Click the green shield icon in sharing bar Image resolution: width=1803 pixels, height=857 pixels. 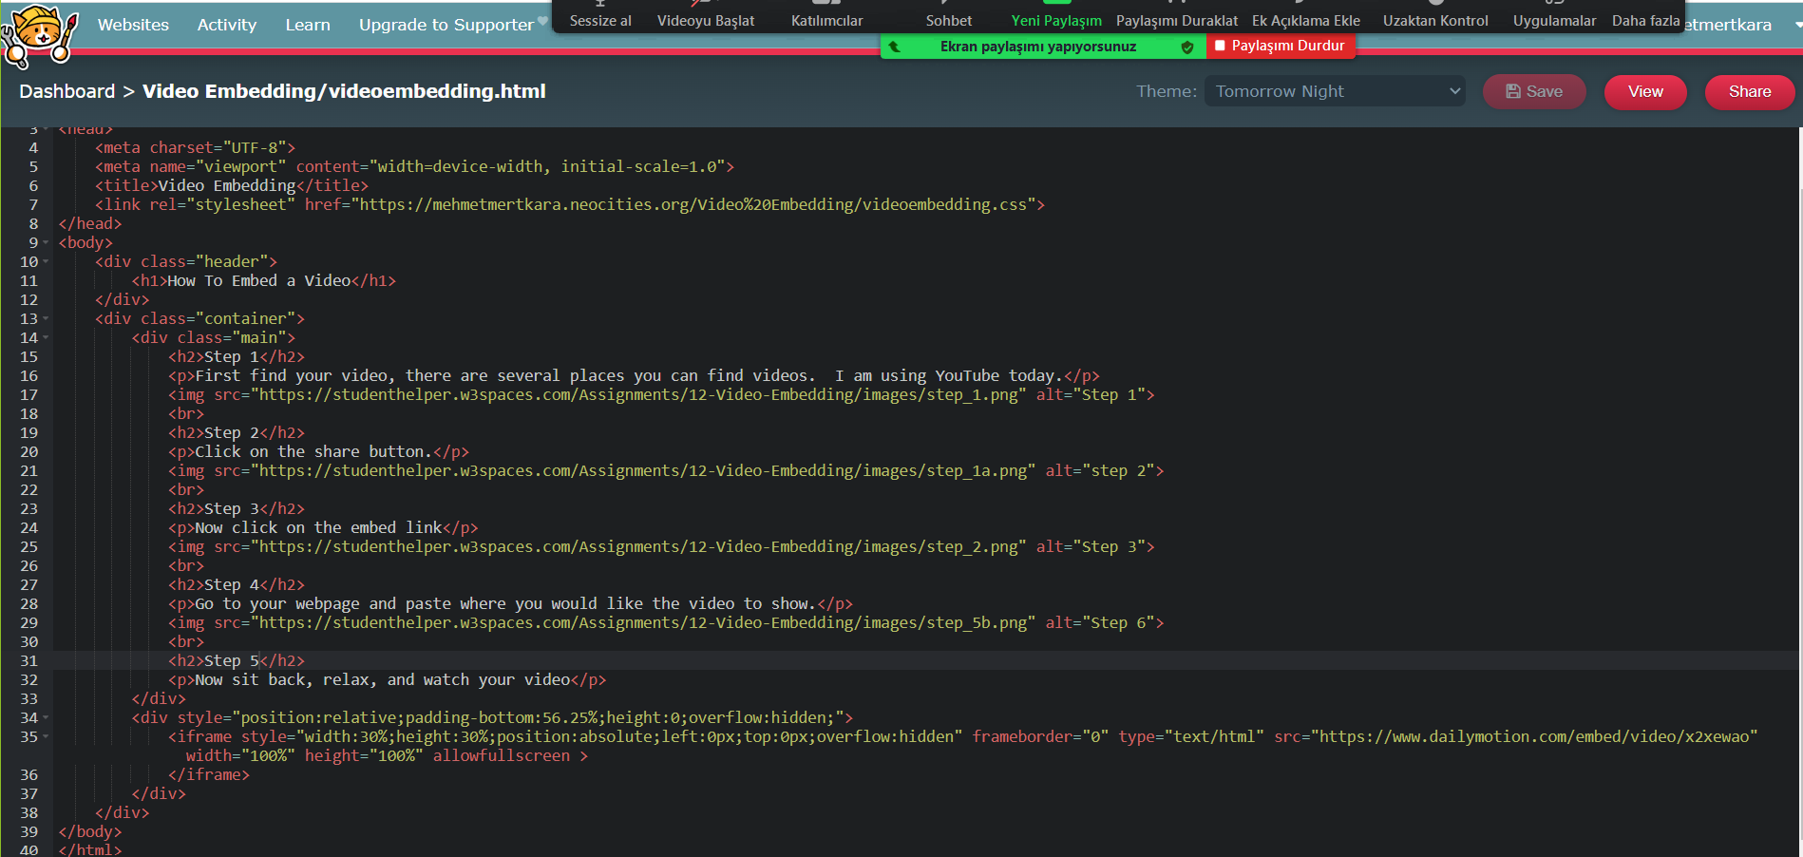point(1186,47)
